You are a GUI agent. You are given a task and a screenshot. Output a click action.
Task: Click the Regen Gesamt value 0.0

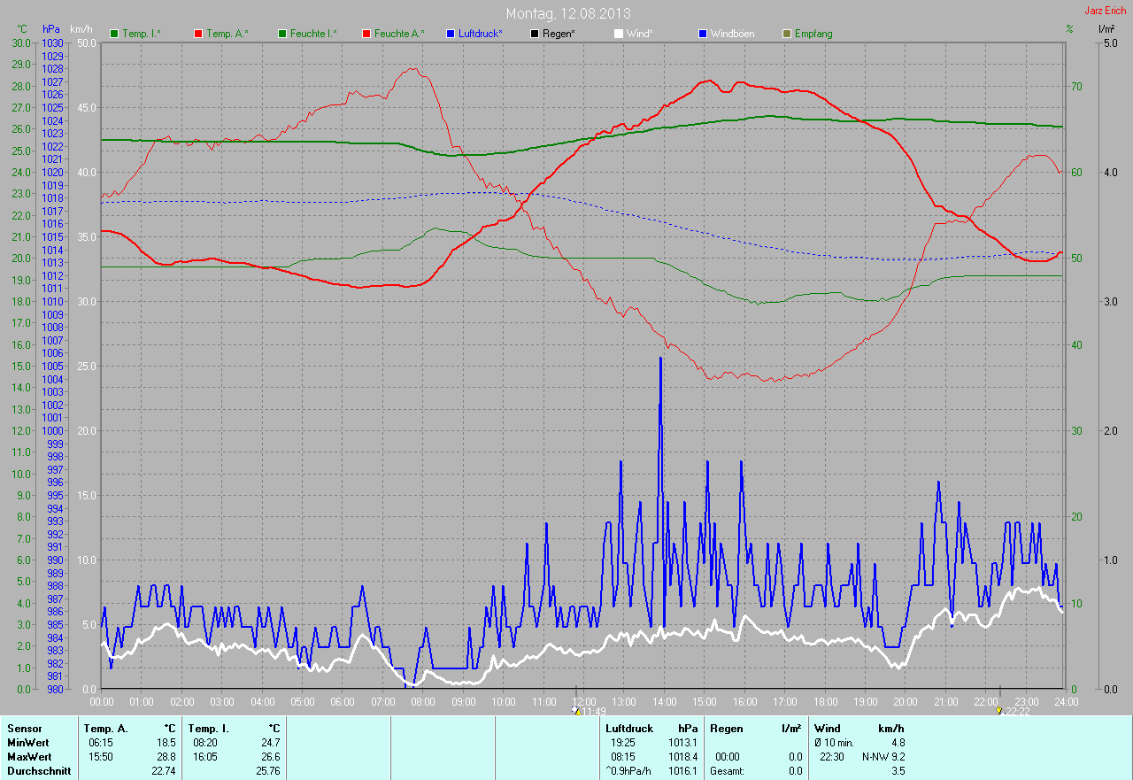click(x=795, y=771)
